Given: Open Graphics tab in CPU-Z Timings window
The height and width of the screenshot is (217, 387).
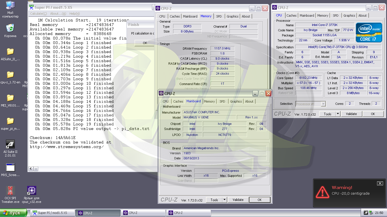Looking at the screenshot, I should 233,16.
